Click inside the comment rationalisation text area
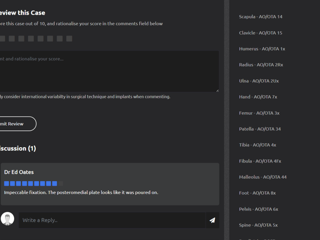 [109, 70]
